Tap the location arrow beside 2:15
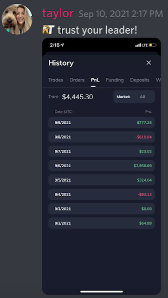The height and width of the screenshot is (298, 168). coord(62,45)
